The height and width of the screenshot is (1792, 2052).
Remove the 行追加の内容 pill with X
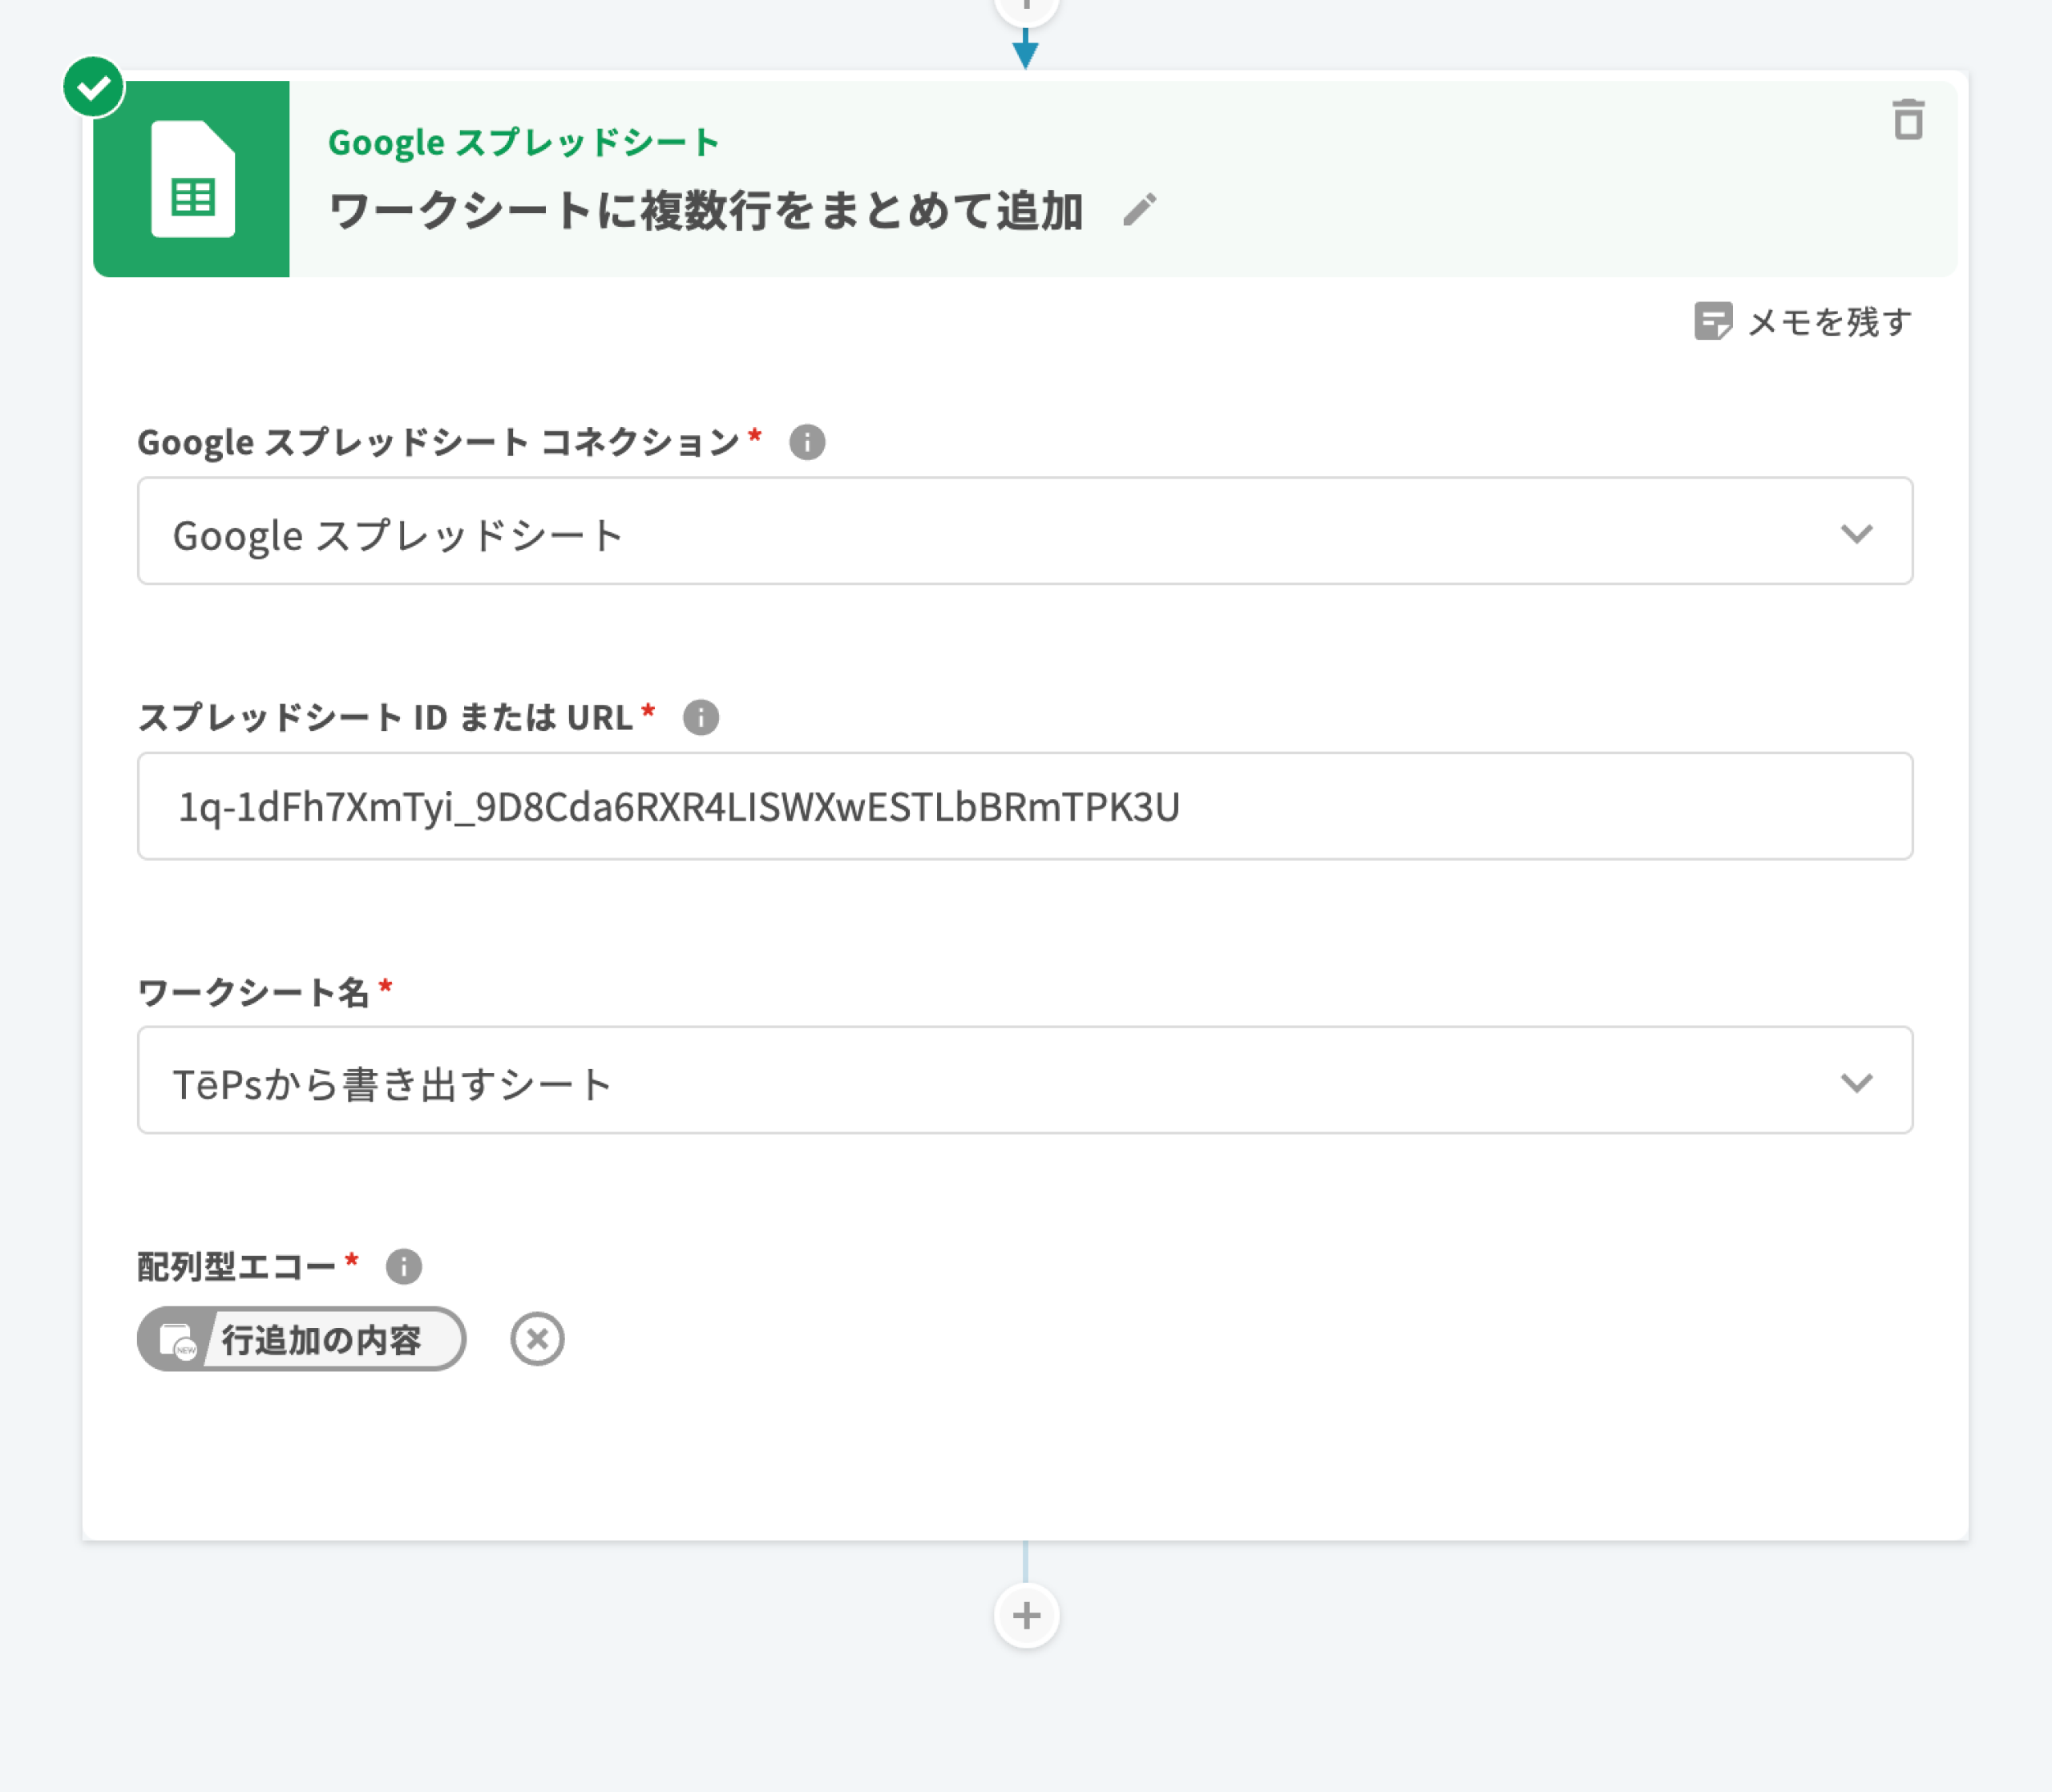537,1339
